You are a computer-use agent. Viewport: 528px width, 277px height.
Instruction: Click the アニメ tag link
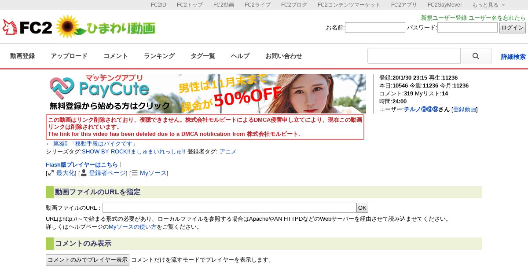click(228, 152)
